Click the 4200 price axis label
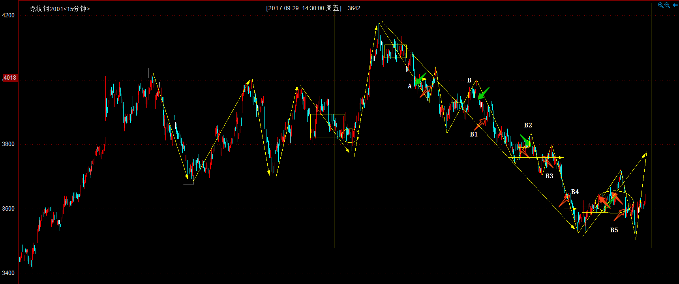This screenshot has height=284, width=679. [8, 15]
